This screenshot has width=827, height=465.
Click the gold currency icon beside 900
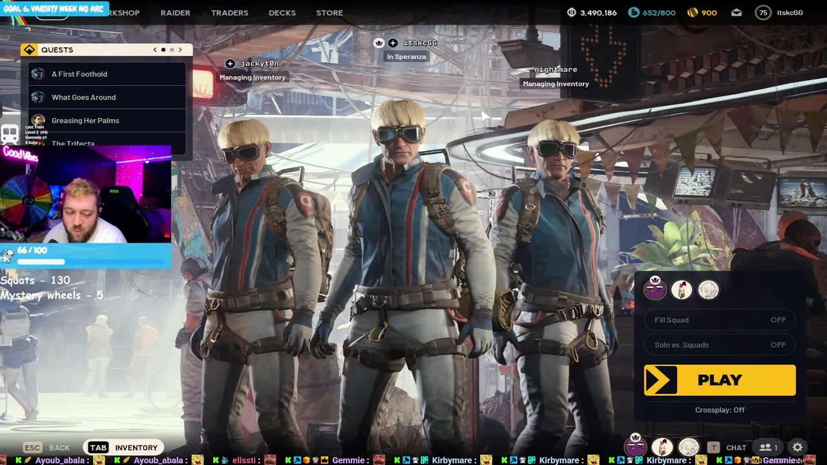tap(692, 13)
